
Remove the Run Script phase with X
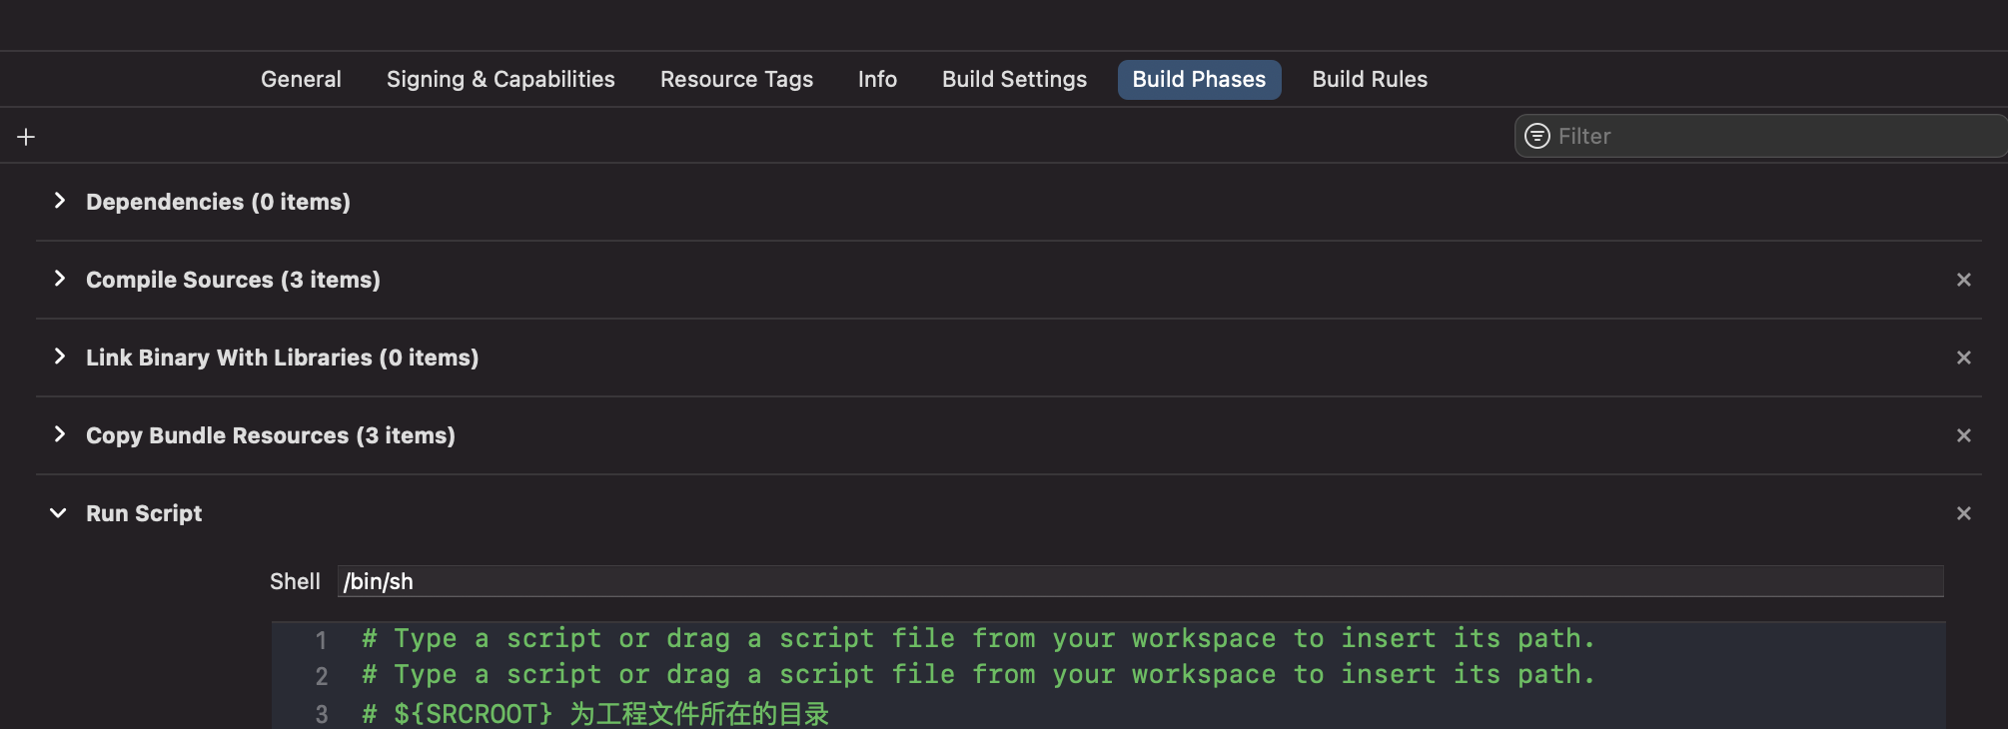[x=1963, y=513]
